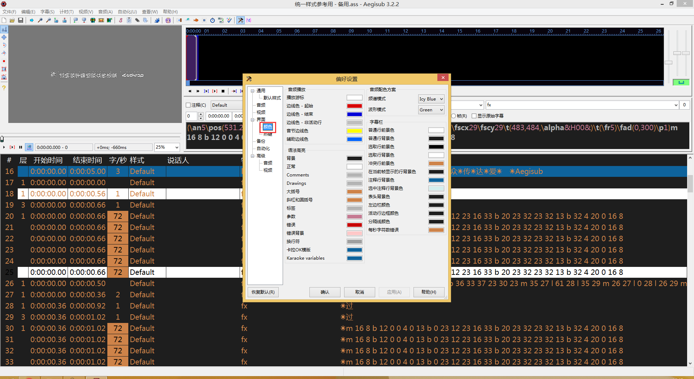
Task: Open Styles Manager pink S icon
Action: [x=121, y=20]
